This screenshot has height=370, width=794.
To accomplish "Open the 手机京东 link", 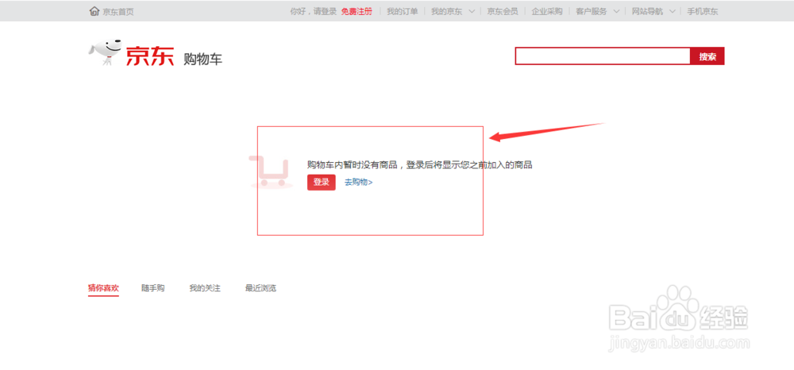I will click(703, 11).
